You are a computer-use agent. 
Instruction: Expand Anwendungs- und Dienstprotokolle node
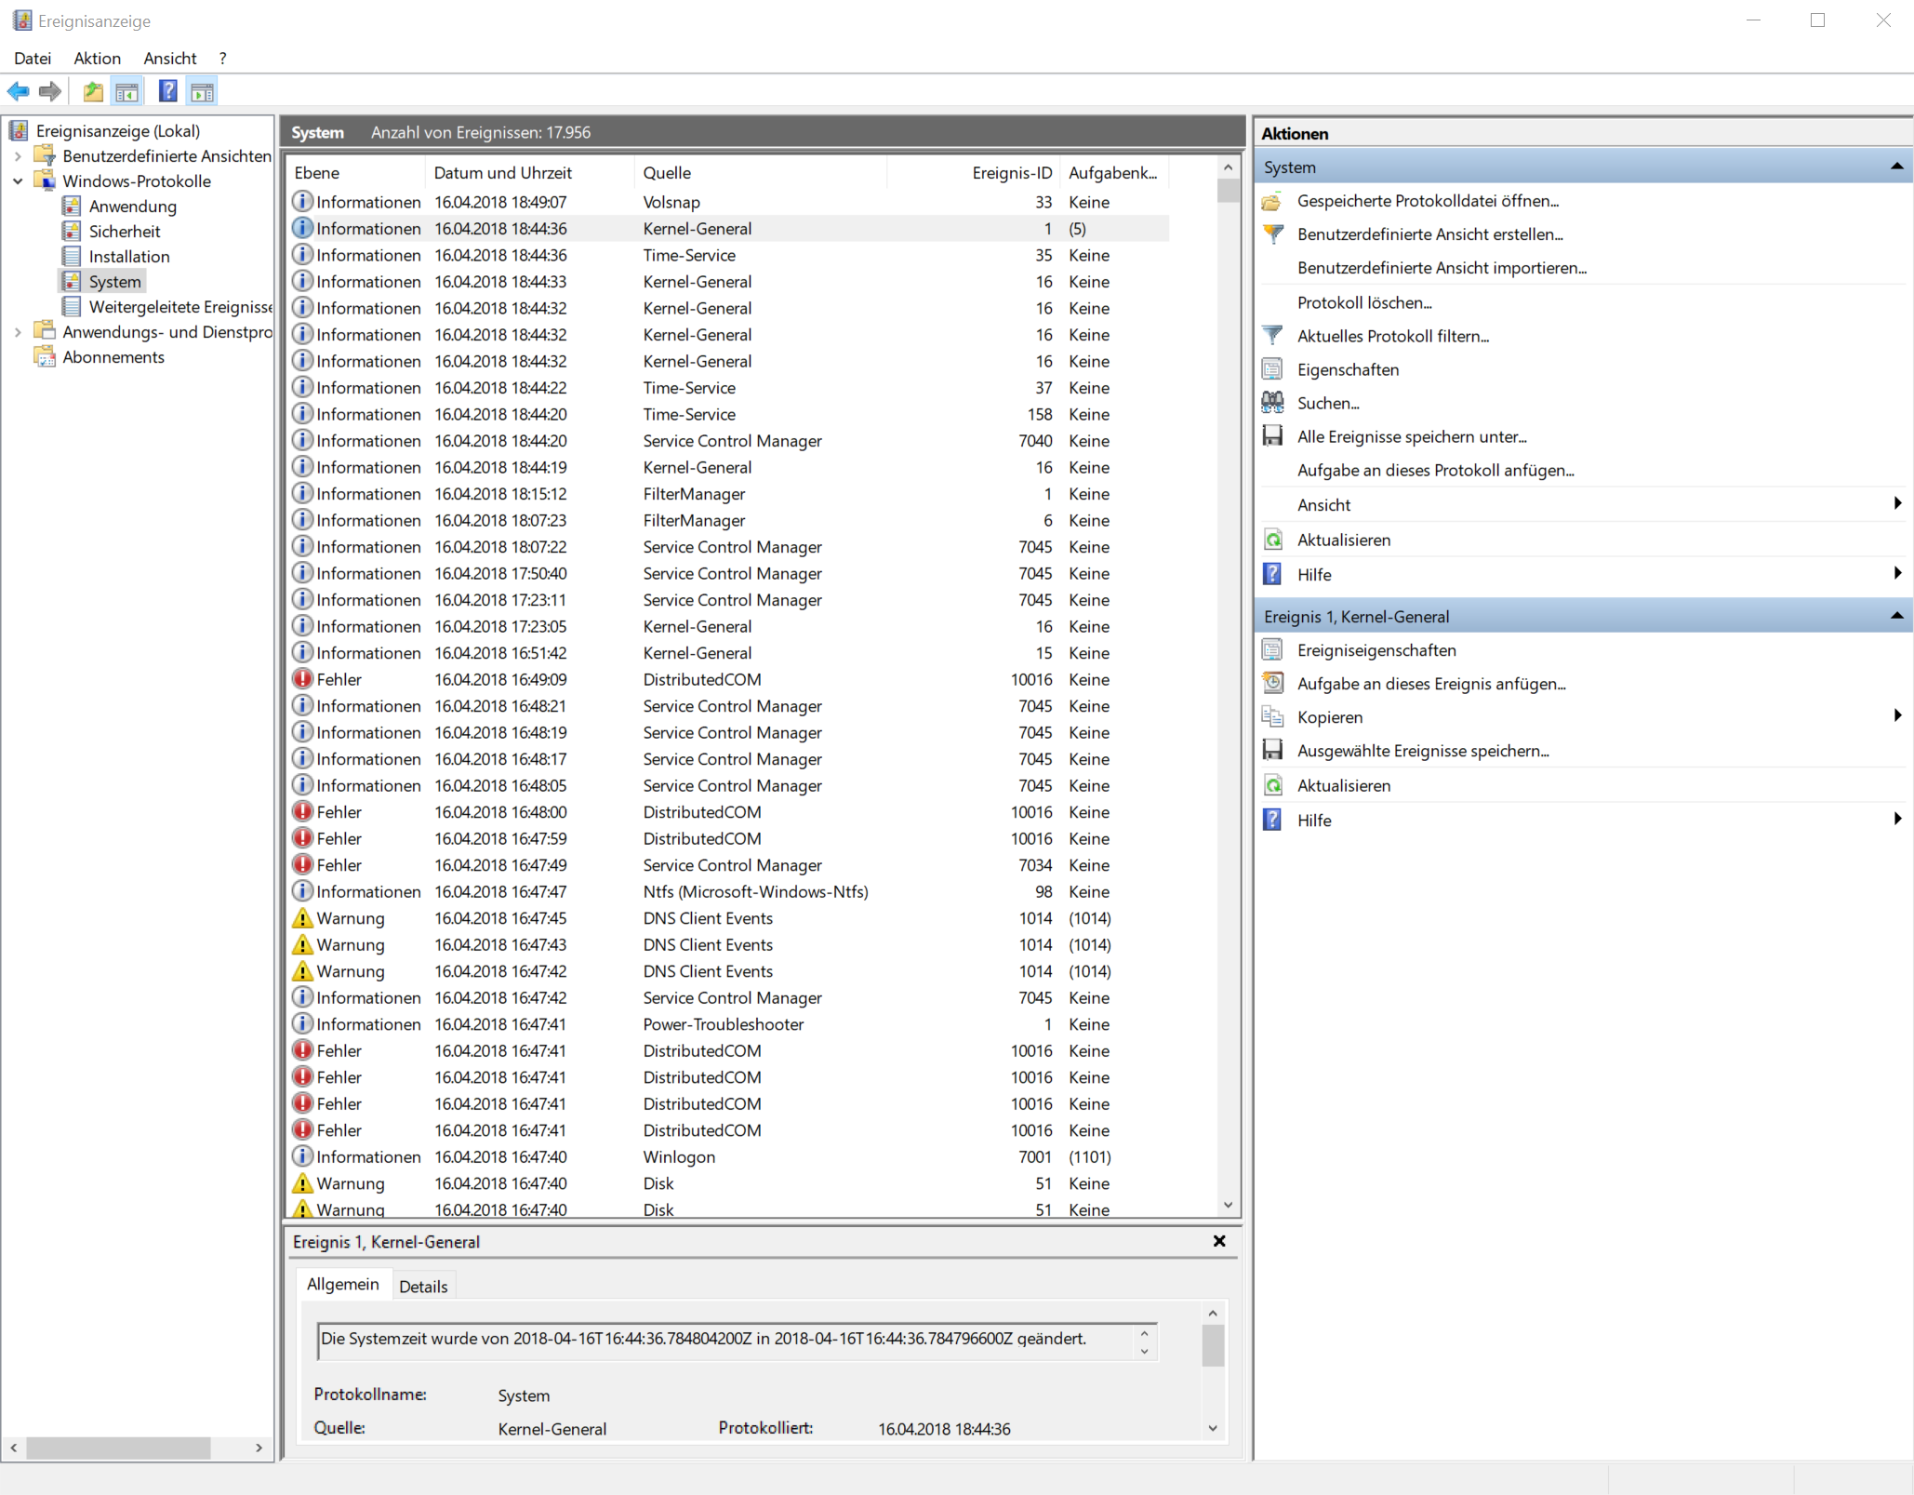click(x=18, y=332)
